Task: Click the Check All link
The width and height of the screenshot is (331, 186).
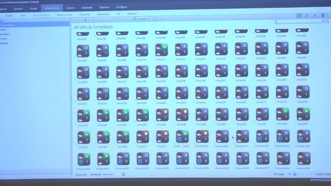Action: point(81,175)
